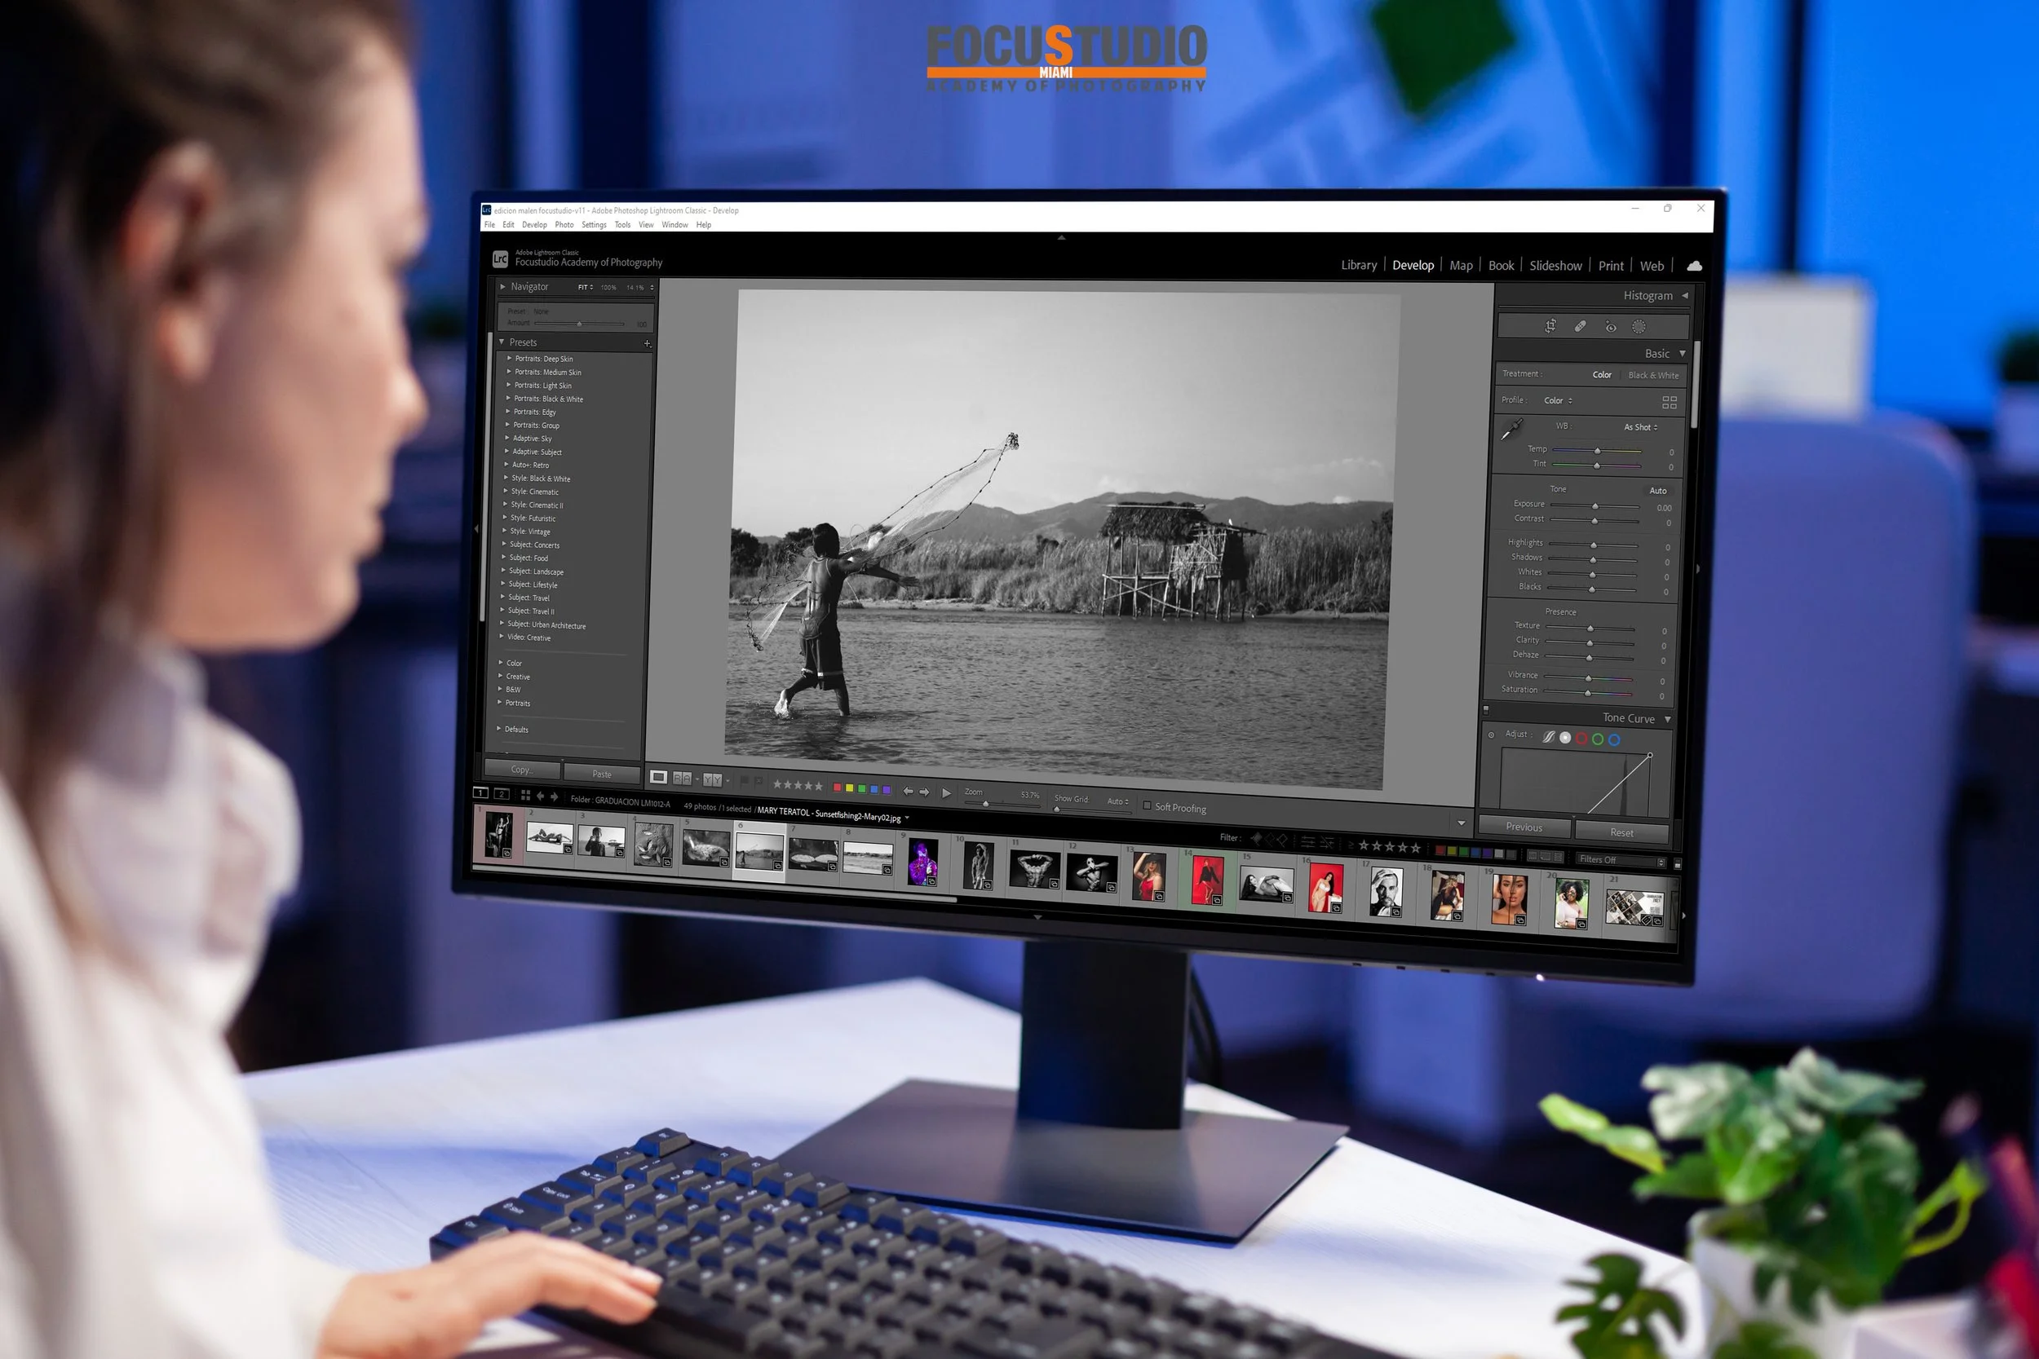
Task: Select the Crop Overlay tool
Action: point(1550,326)
